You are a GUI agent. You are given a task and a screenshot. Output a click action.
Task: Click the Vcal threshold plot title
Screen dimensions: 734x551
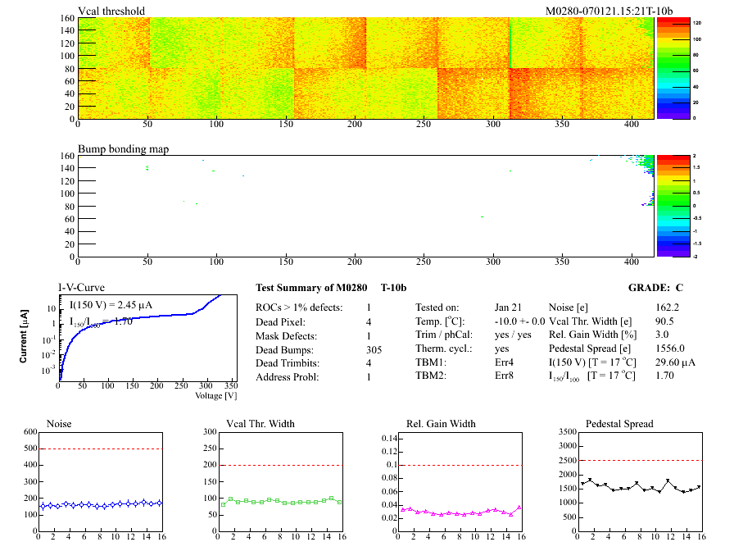[x=111, y=11]
